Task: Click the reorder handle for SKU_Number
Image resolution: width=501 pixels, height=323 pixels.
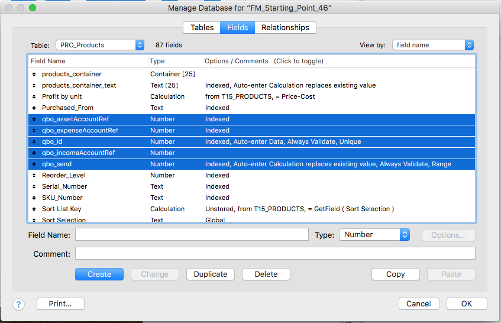Action: 34,198
